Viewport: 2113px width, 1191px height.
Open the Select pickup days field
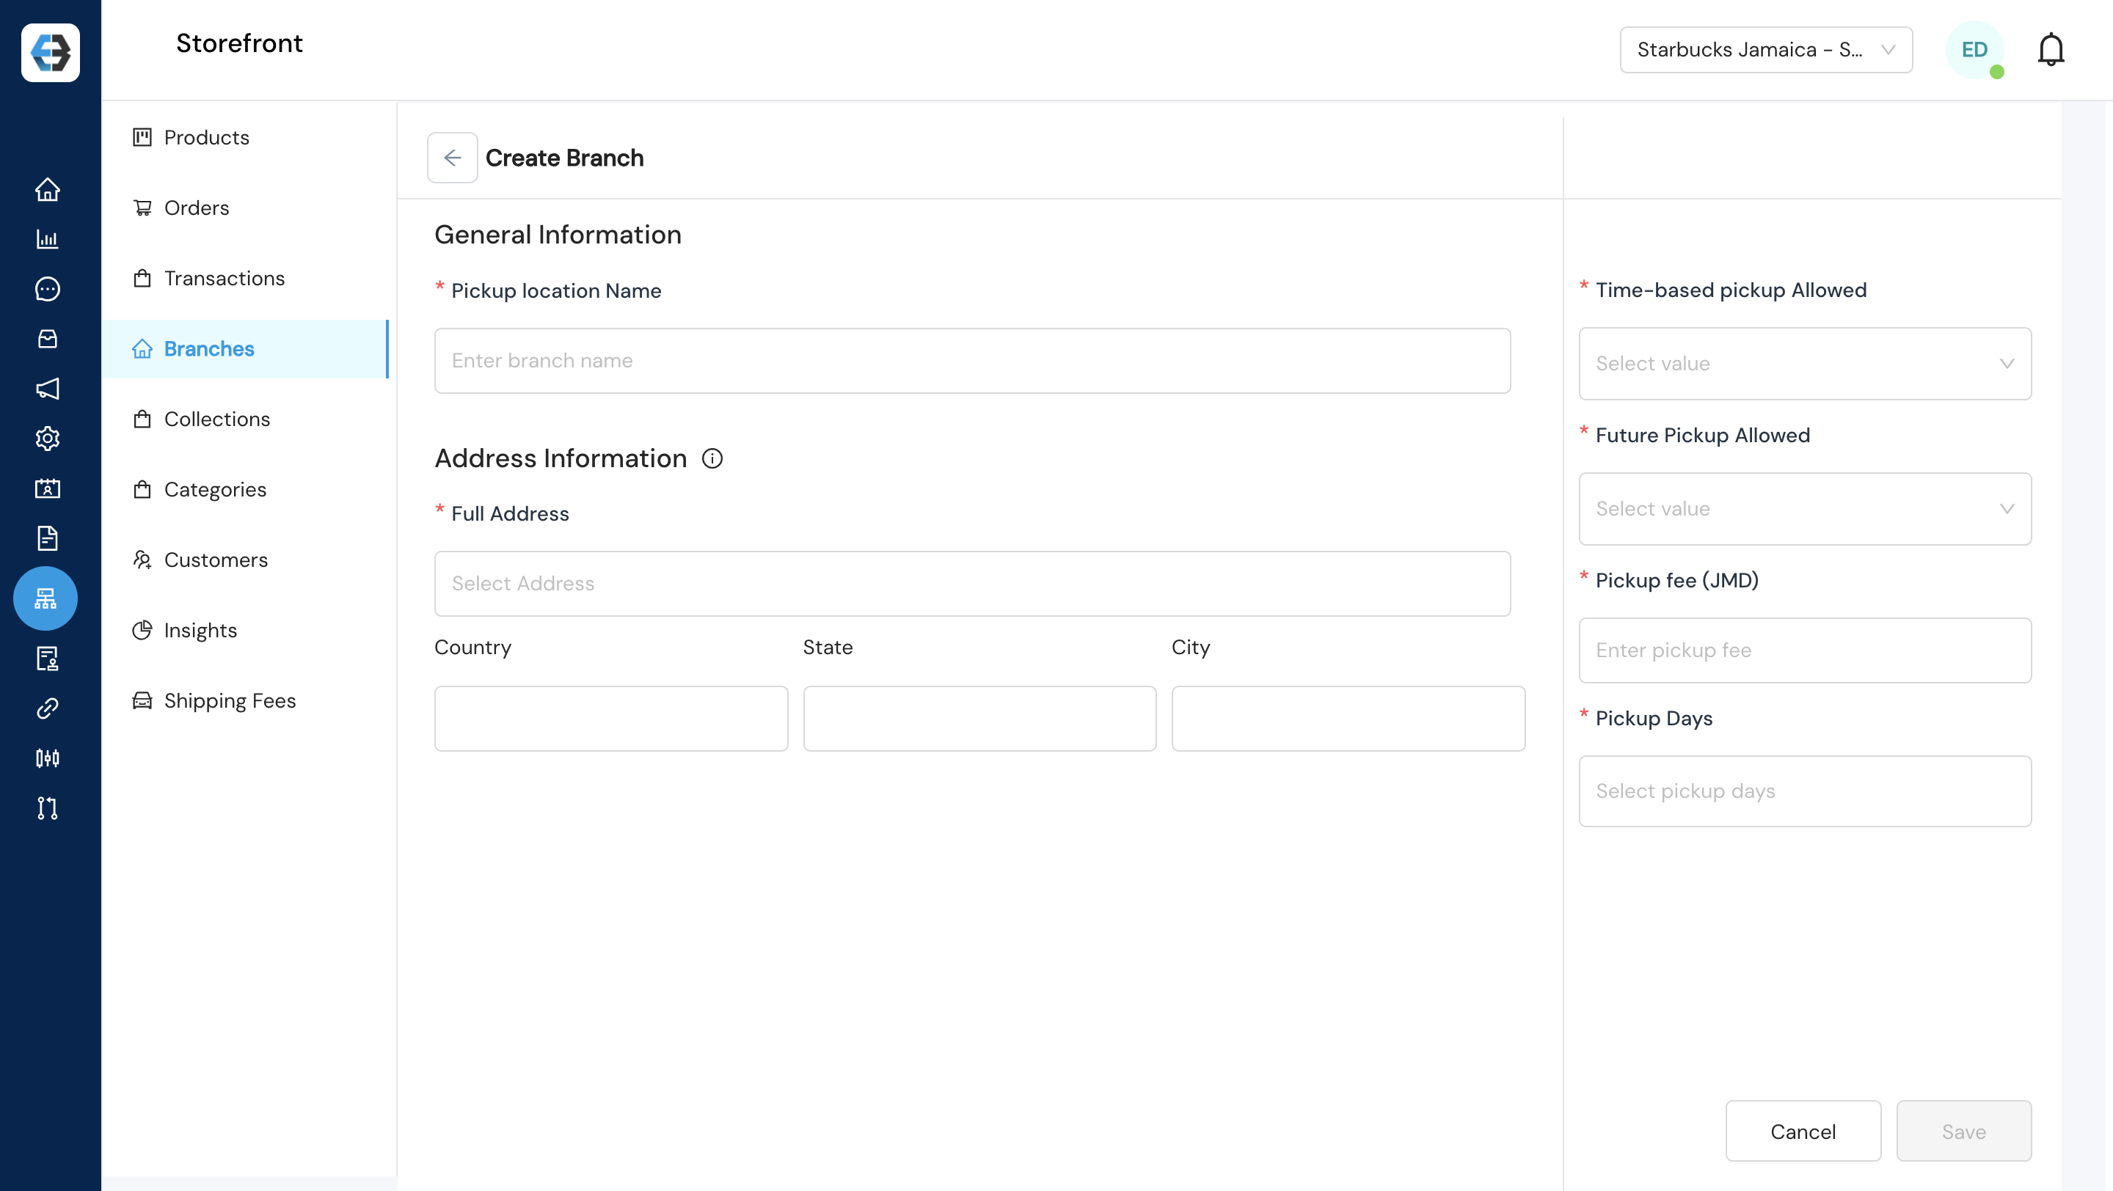[x=1805, y=791]
